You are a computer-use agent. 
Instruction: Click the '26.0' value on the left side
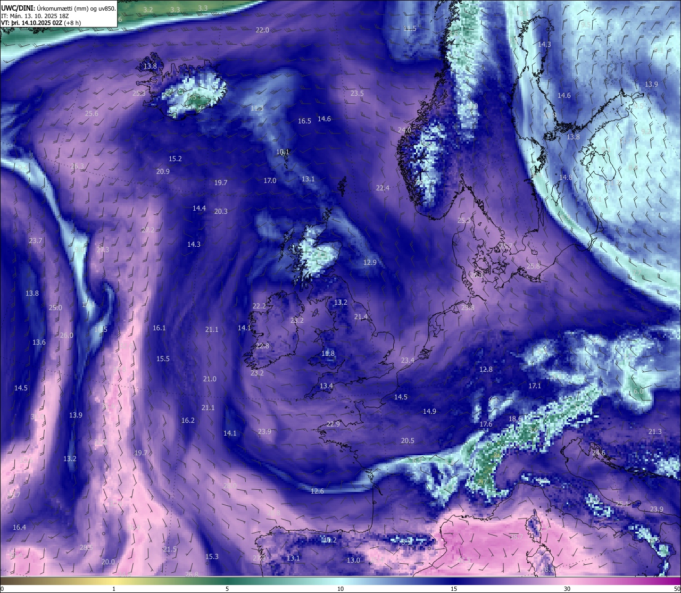[67, 335]
